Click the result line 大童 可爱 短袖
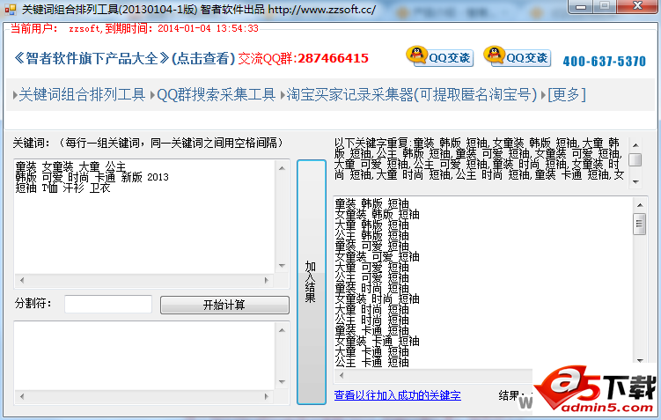Image resolution: width=661 pixels, height=420 pixels. coord(371,268)
